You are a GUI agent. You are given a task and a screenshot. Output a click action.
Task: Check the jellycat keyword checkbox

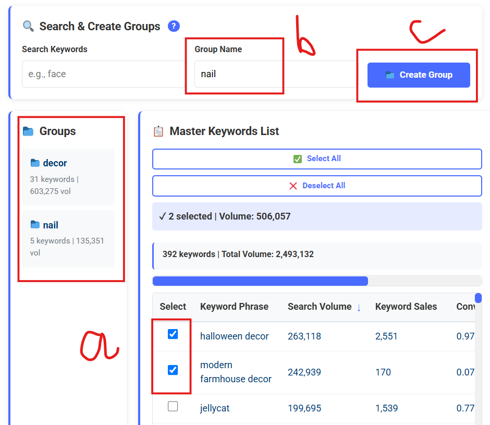pos(173,407)
